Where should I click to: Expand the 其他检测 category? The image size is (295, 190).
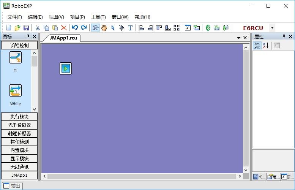[19, 142]
